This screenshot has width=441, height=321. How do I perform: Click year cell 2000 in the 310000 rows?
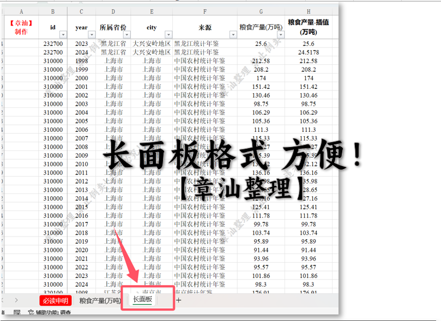[82, 78]
